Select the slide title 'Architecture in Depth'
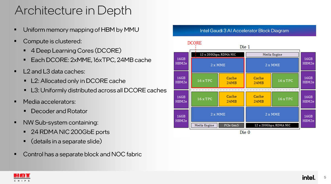This screenshot has height=184, width=331. click(x=73, y=10)
